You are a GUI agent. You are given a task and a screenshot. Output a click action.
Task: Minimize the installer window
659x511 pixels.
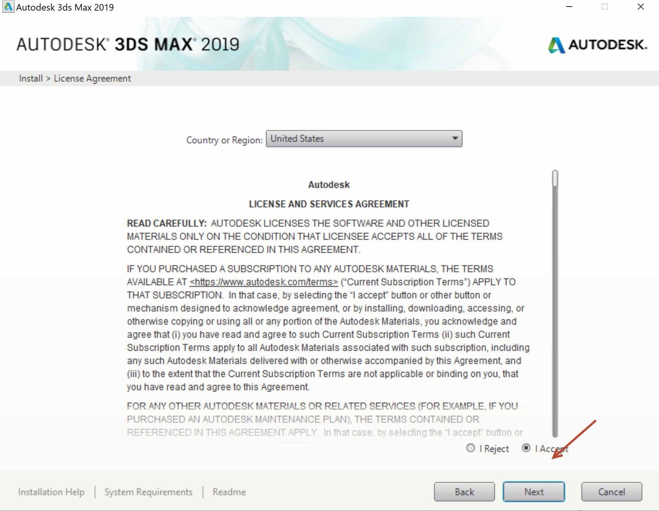tap(569, 7)
